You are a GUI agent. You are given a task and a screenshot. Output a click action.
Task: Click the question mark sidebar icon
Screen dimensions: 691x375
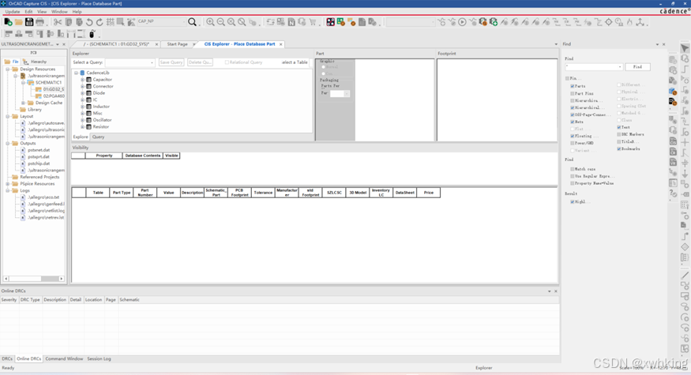673,193
